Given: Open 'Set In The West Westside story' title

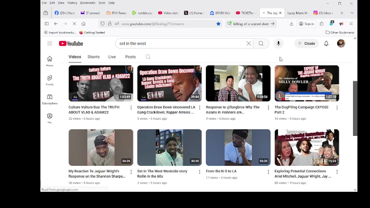Looking at the screenshot, I should click(x=162, y=174).
